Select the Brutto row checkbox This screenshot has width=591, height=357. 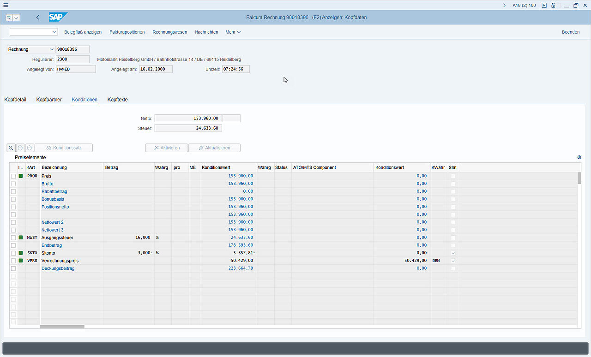[13, 184]
